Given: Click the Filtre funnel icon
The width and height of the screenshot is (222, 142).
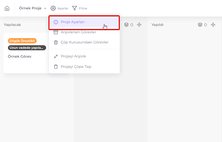Looking at the screenshot, I should tap(75, 8).
